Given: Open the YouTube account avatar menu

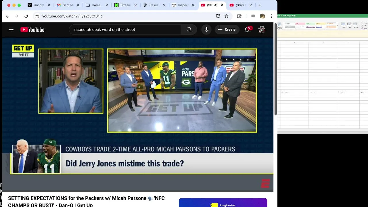Looking at the screenshot, I should [x=262, y=29].
